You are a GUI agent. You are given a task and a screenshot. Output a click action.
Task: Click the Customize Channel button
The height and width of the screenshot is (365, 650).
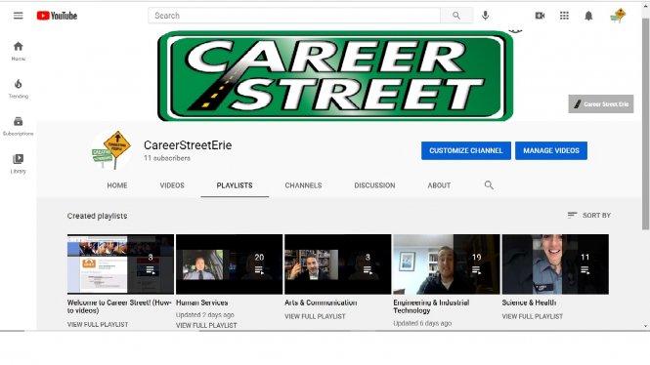[466, 150]
